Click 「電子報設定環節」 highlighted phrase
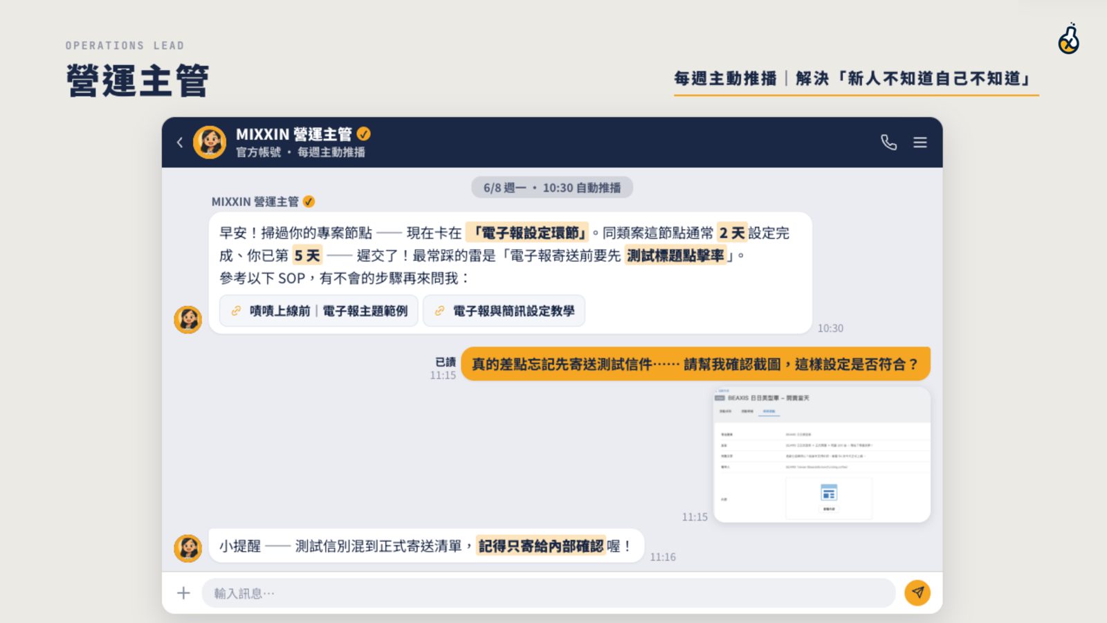The height and width of the screenshot is (623, 1107). [529, 233]
